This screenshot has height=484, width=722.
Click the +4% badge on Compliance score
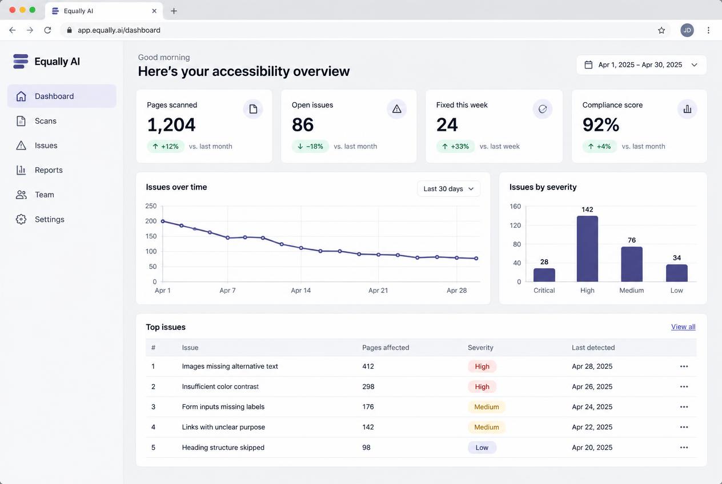[600, 146]
